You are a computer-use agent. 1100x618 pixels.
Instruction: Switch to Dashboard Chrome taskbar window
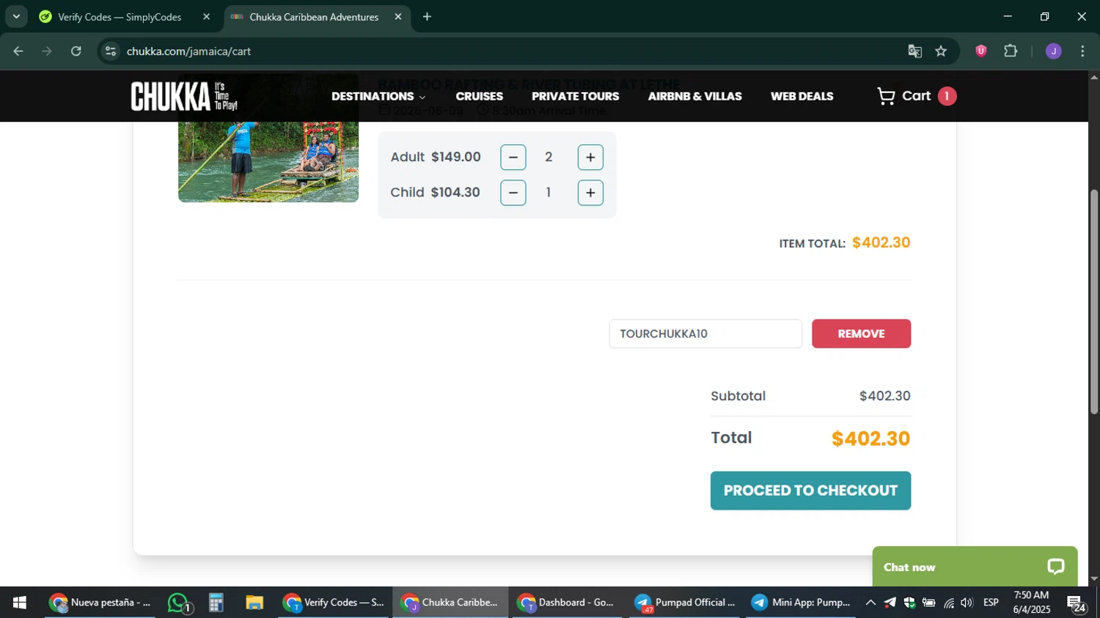(x=567, y=603)
